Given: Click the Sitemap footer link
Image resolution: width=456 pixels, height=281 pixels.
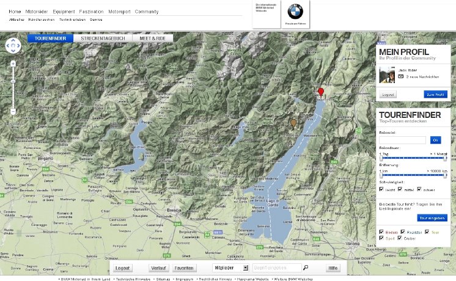Looking at the screenshot, I should pos(163,279).
